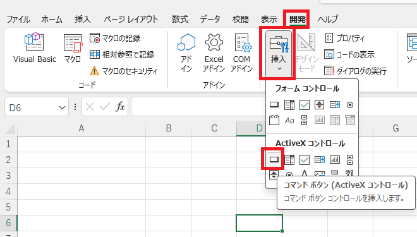The width and height of the screenshot is (417, 237).
Task: Select the form control Spin Button icon
Action: 319,105
